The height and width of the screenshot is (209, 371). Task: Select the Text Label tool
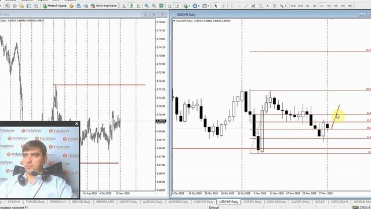click(x=275, y=6)
